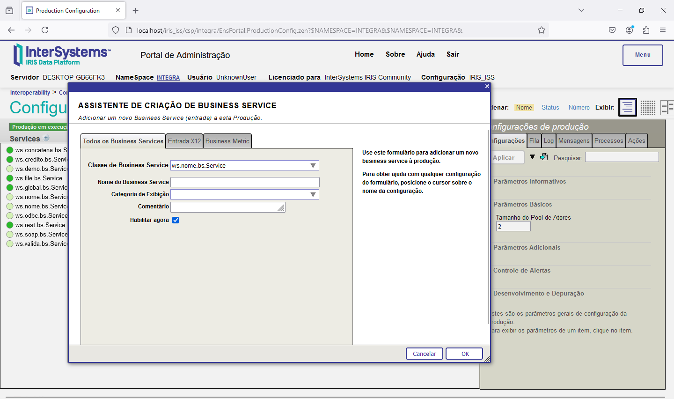The height and width of the screenshot is (399, 674).
Task: Click the green status dot for ws.file.bs.Service
Action: tap(10, 178)
